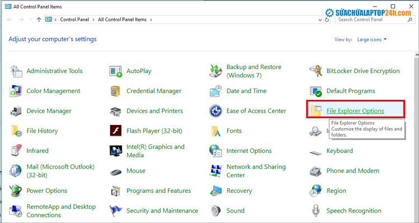Open the Programs and Features link

pos(159,191)
